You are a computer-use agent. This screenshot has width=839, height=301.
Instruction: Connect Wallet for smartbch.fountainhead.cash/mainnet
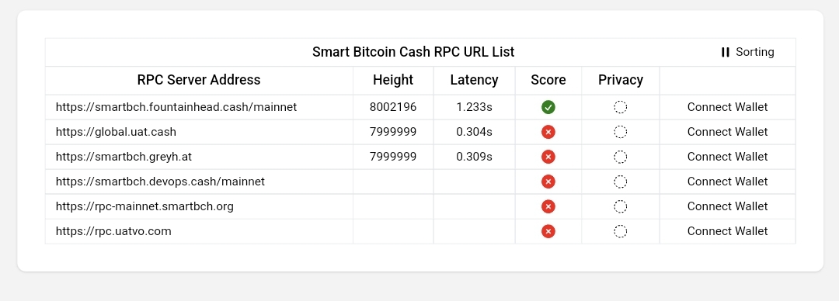727,108
